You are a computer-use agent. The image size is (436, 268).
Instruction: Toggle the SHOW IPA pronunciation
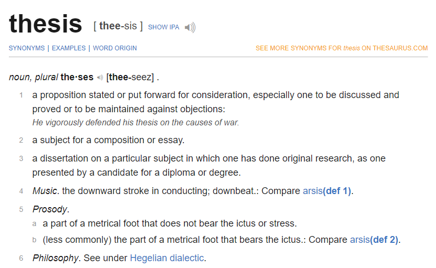point(163,27)
